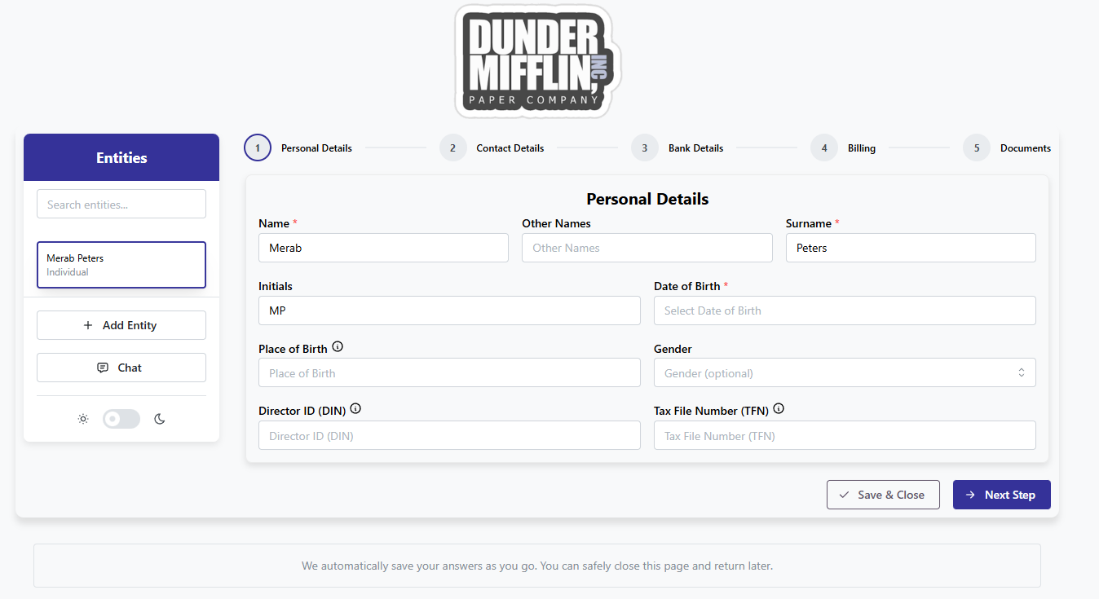Click the sun light-mode icon
Image resolution: width=1099 pixels, height=599 pixels.
[83, 419]
